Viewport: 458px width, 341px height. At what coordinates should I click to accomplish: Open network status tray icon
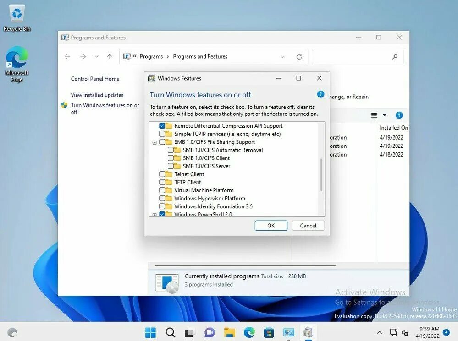pos(393,332)
